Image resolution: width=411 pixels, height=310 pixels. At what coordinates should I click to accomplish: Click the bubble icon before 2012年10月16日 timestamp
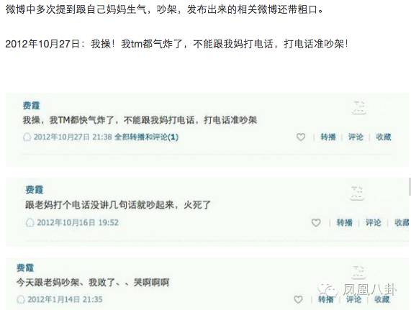pyautogui.click(x=30, y=223)
